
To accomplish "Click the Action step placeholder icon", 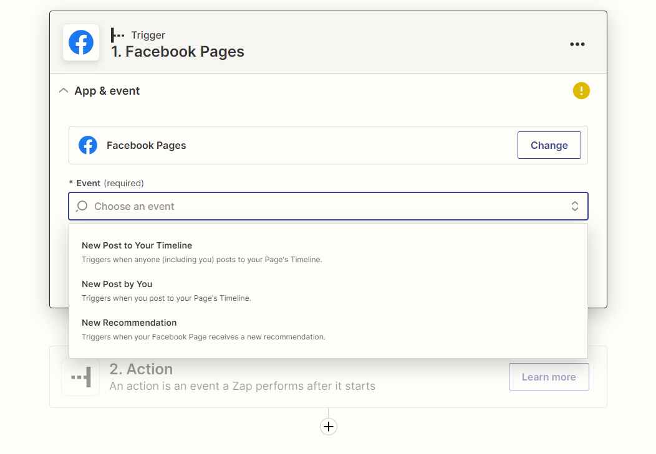I will point(80,377).
